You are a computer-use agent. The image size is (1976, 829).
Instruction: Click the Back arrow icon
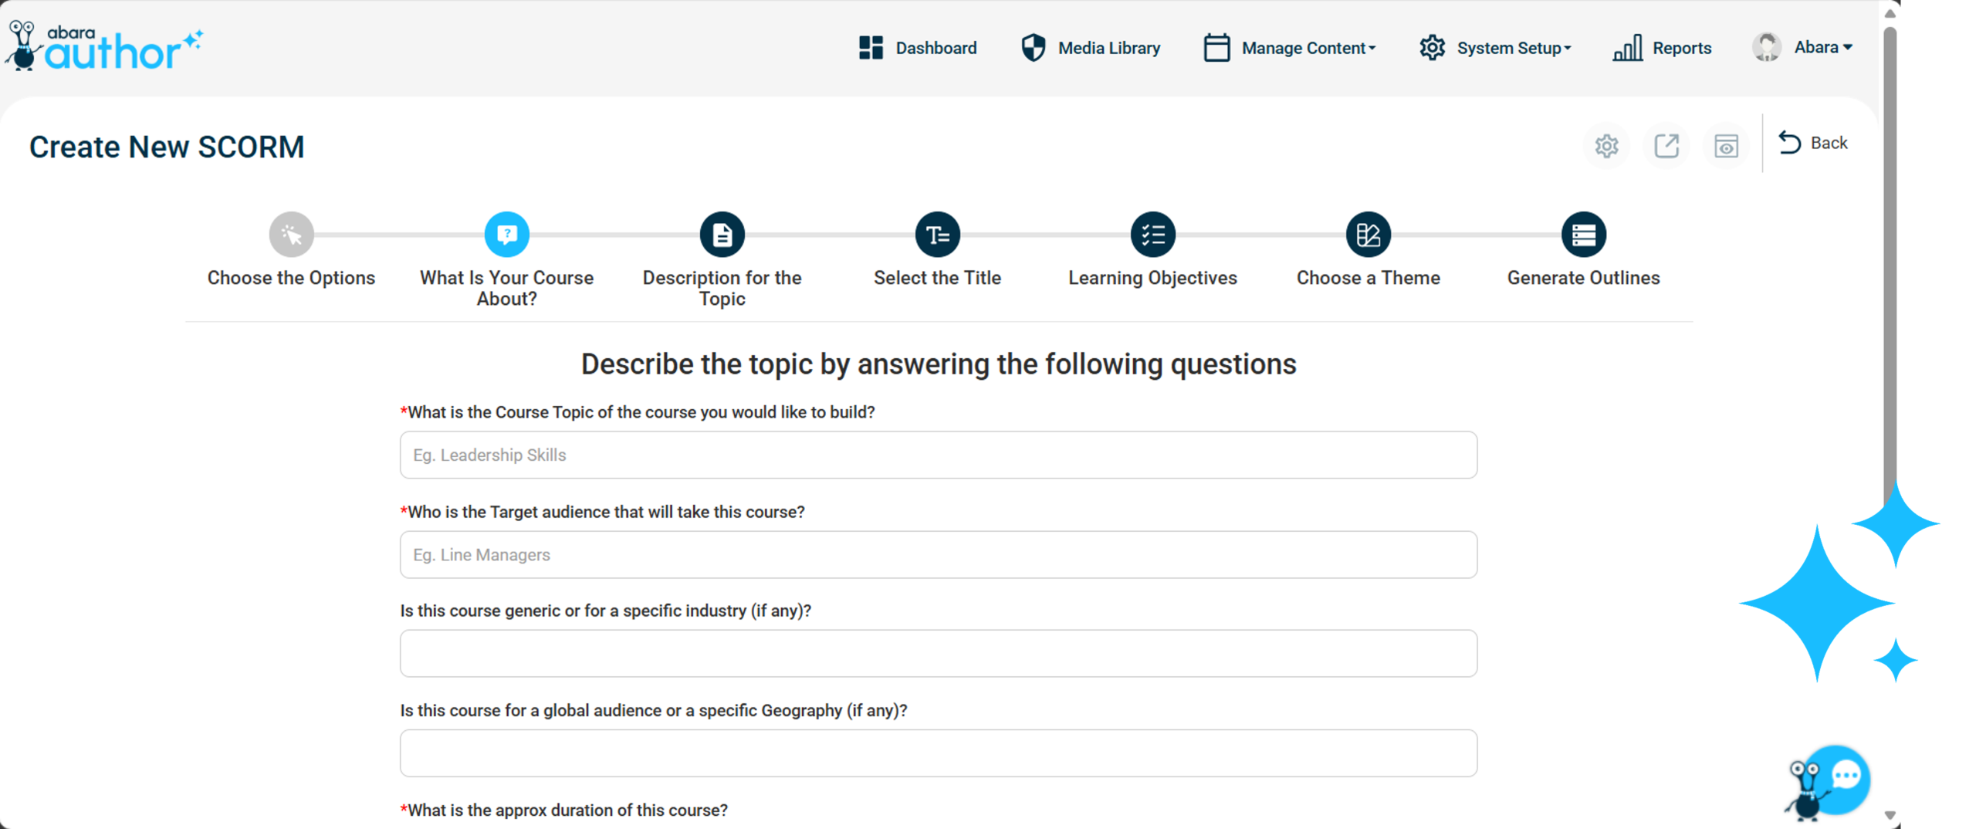point(1788,143)
